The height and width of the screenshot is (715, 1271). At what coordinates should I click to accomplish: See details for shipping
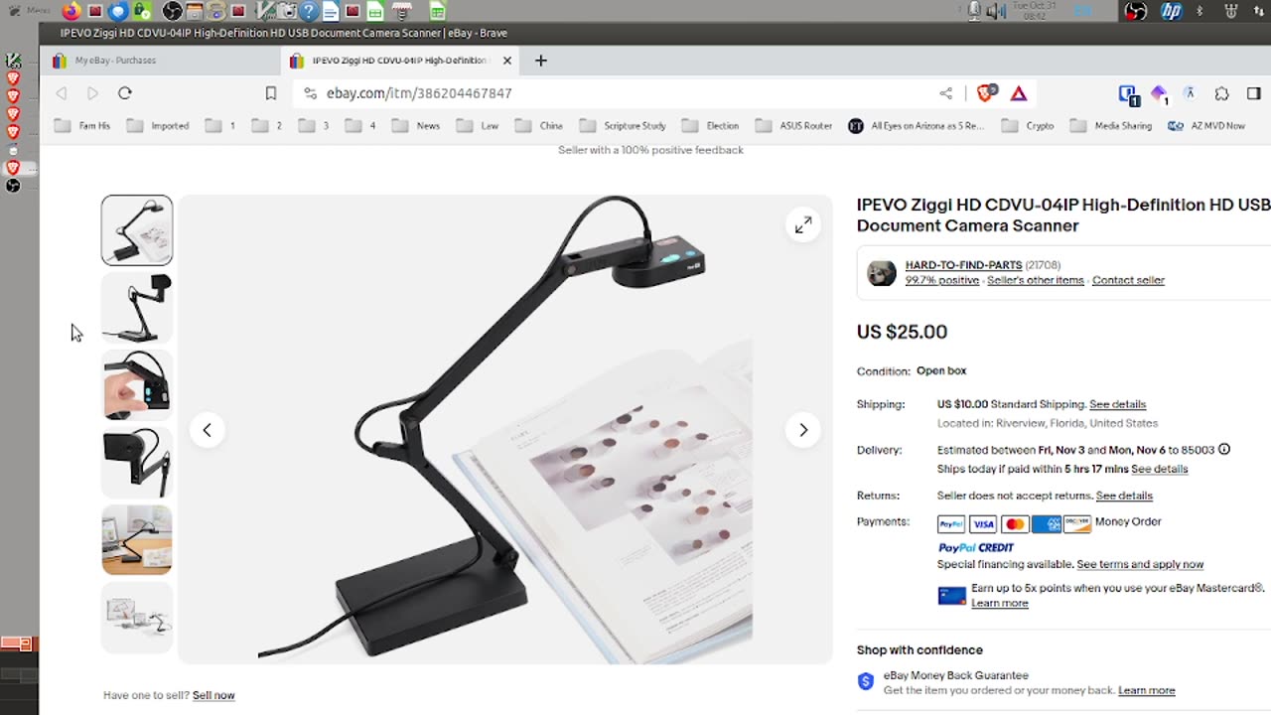coord(1117,404)
